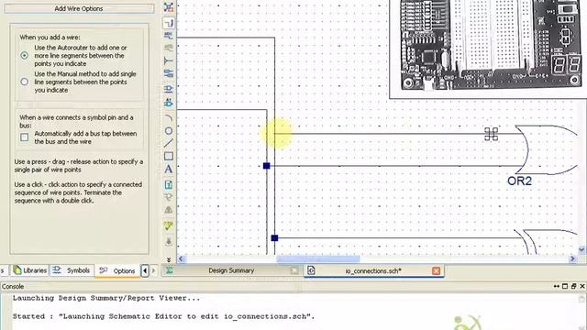The width and height of the screenshot is (587, 330).
Task: Click the Add Wire Options header
Action: [x=79, y=8]
